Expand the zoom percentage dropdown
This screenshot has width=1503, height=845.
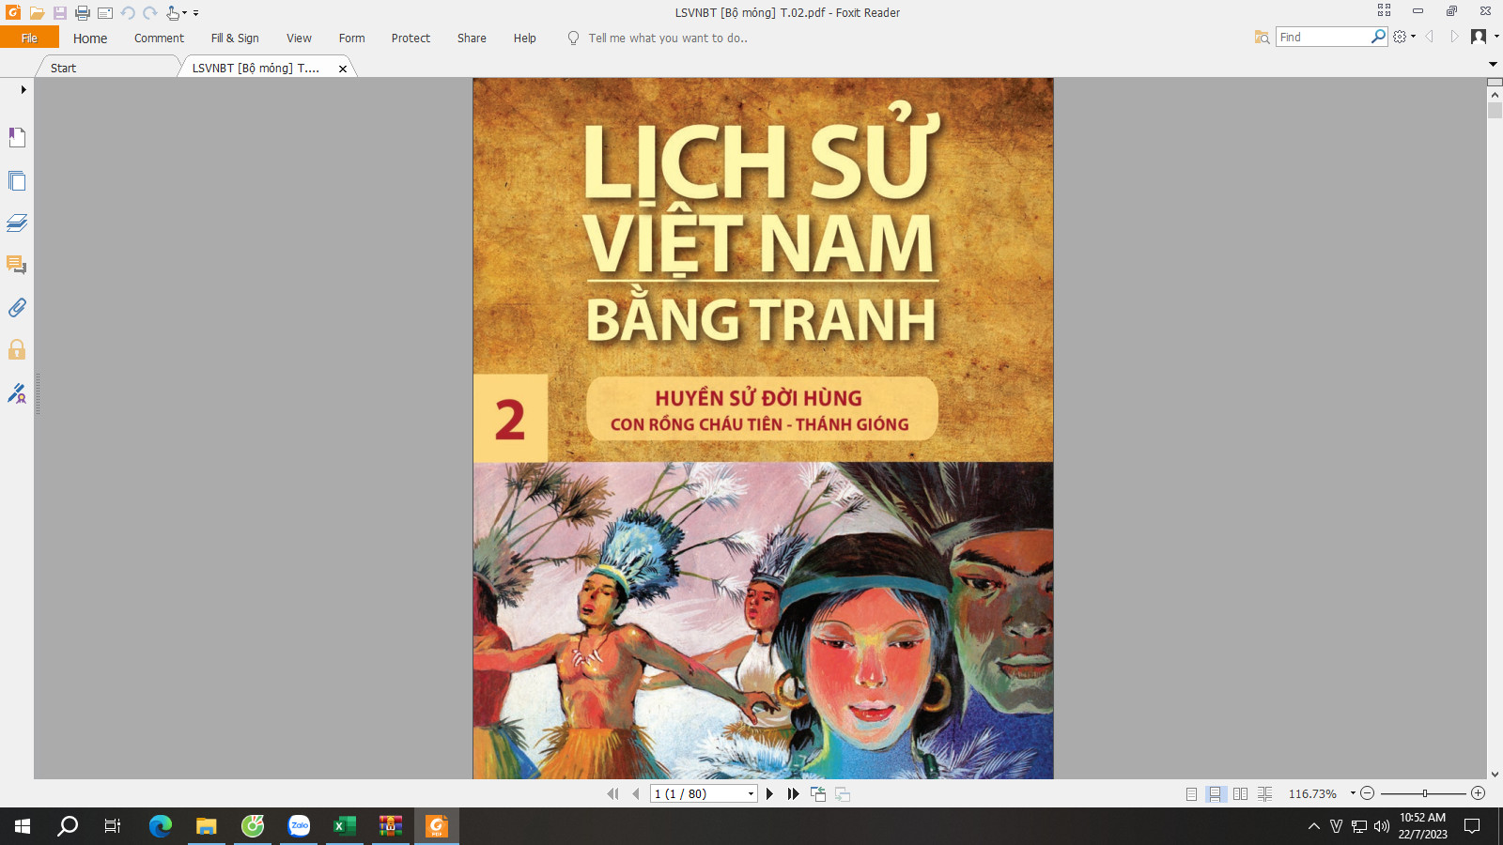pyautogui.click(x=1353, y=793)
